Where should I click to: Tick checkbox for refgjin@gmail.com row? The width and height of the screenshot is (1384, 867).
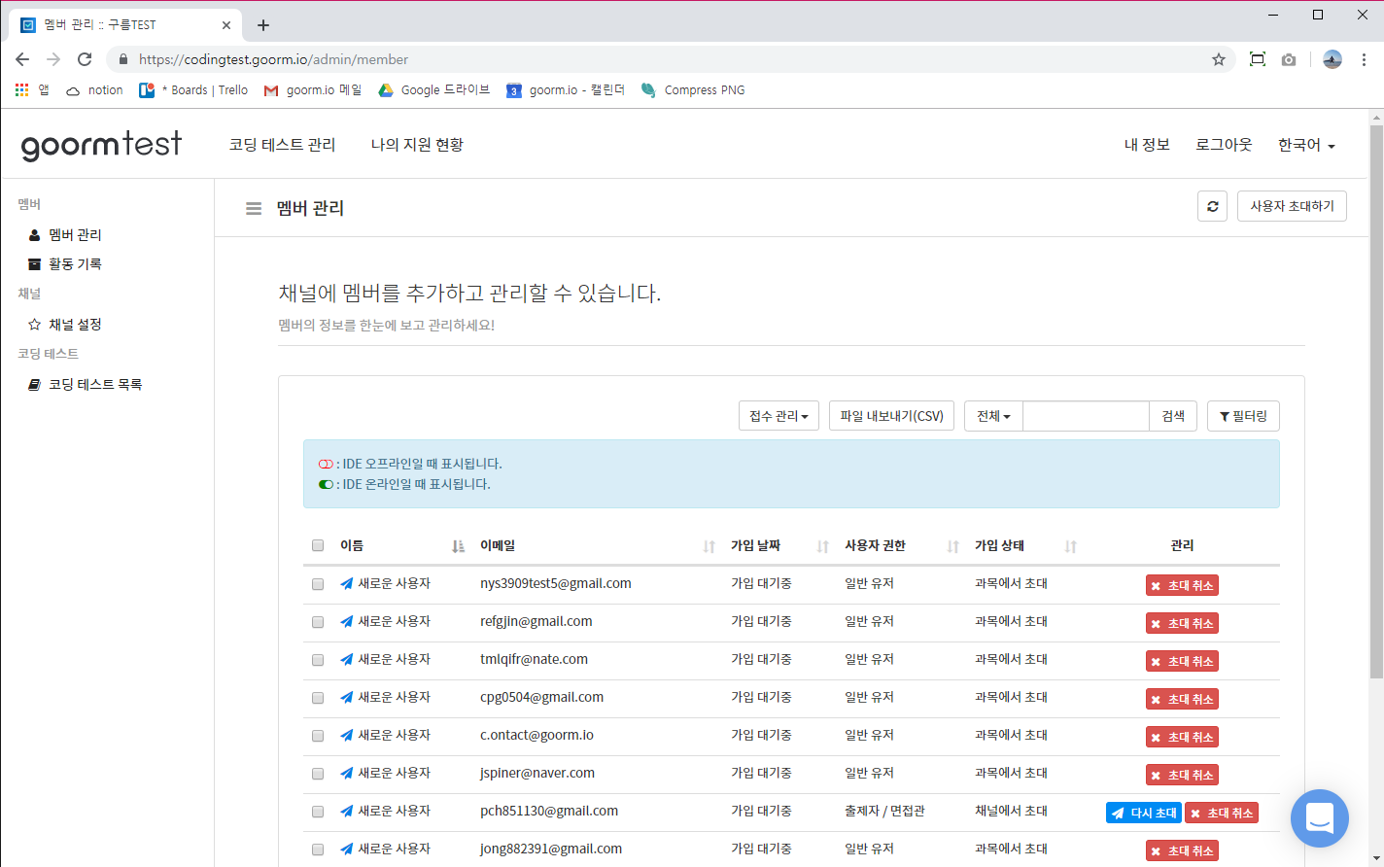318,622
